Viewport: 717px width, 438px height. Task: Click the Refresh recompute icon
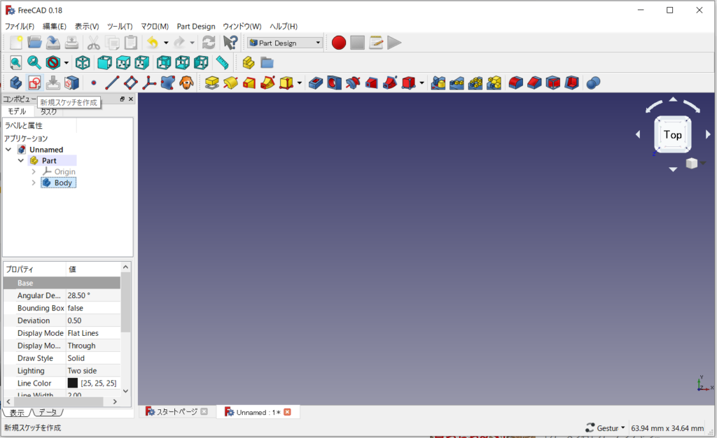pyautogui.click(x=208, y=43)
